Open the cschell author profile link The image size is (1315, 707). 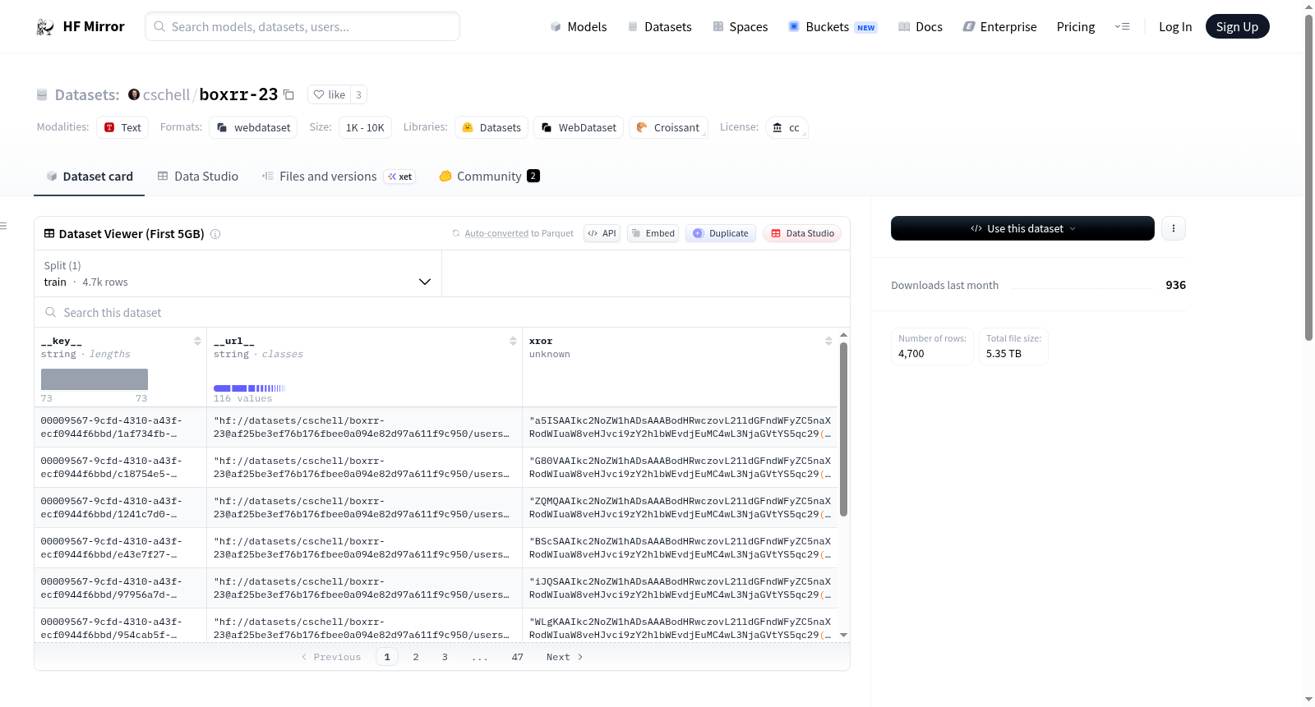(166, 94)
